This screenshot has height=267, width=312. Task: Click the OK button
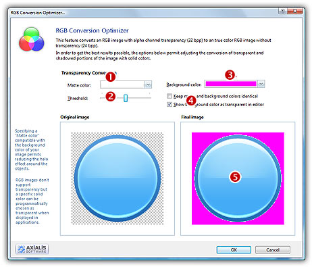coord(234,249)
